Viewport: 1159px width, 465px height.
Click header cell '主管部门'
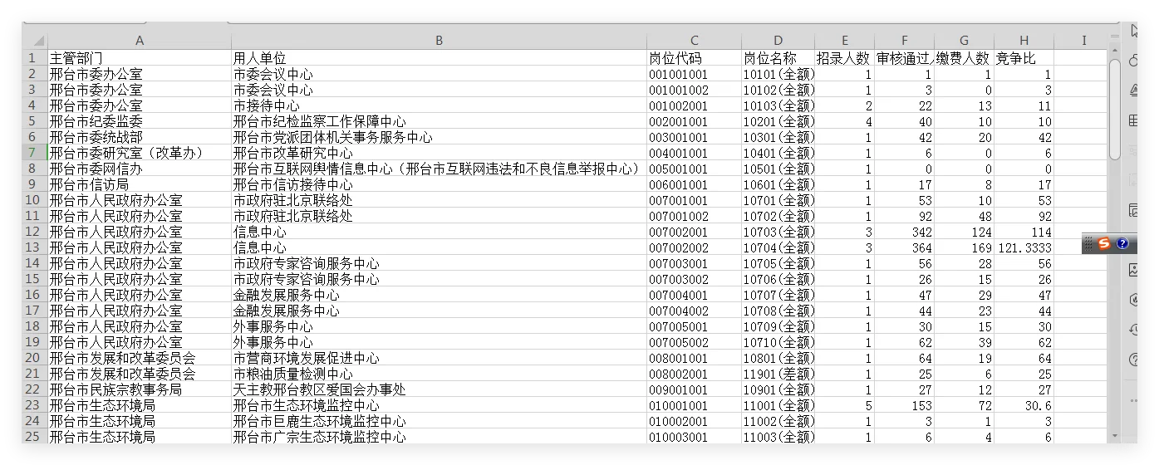tap(140, 58)
